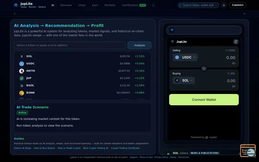Click the Connect Wallet button
This screenshot has height=162, width=259.
coord(204,100)
